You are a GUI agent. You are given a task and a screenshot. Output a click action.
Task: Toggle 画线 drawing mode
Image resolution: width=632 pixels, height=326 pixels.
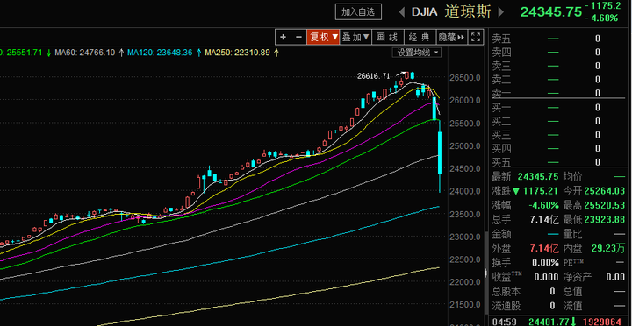[x=387, y=37]
